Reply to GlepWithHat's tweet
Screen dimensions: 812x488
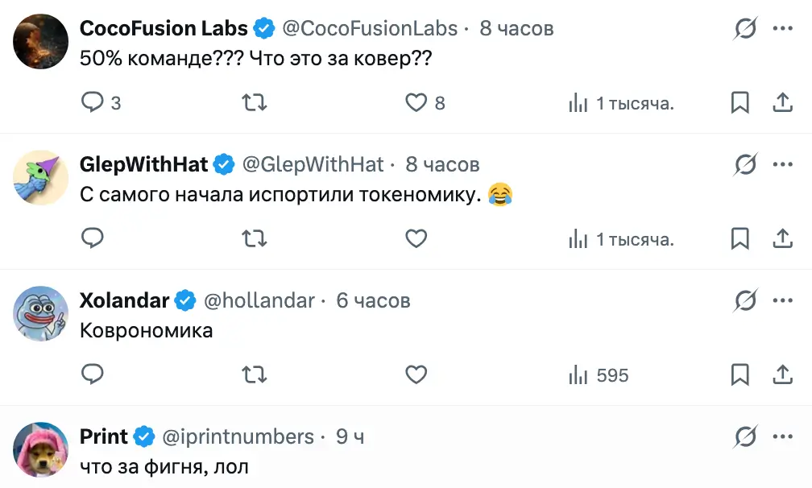[93, 239]
